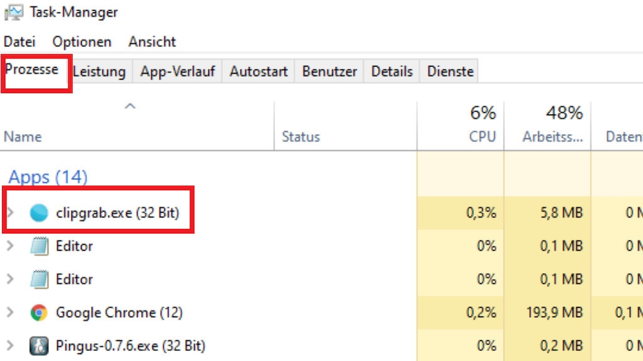
Task: Sort processes by CPU column
Action: click(482, 137)
